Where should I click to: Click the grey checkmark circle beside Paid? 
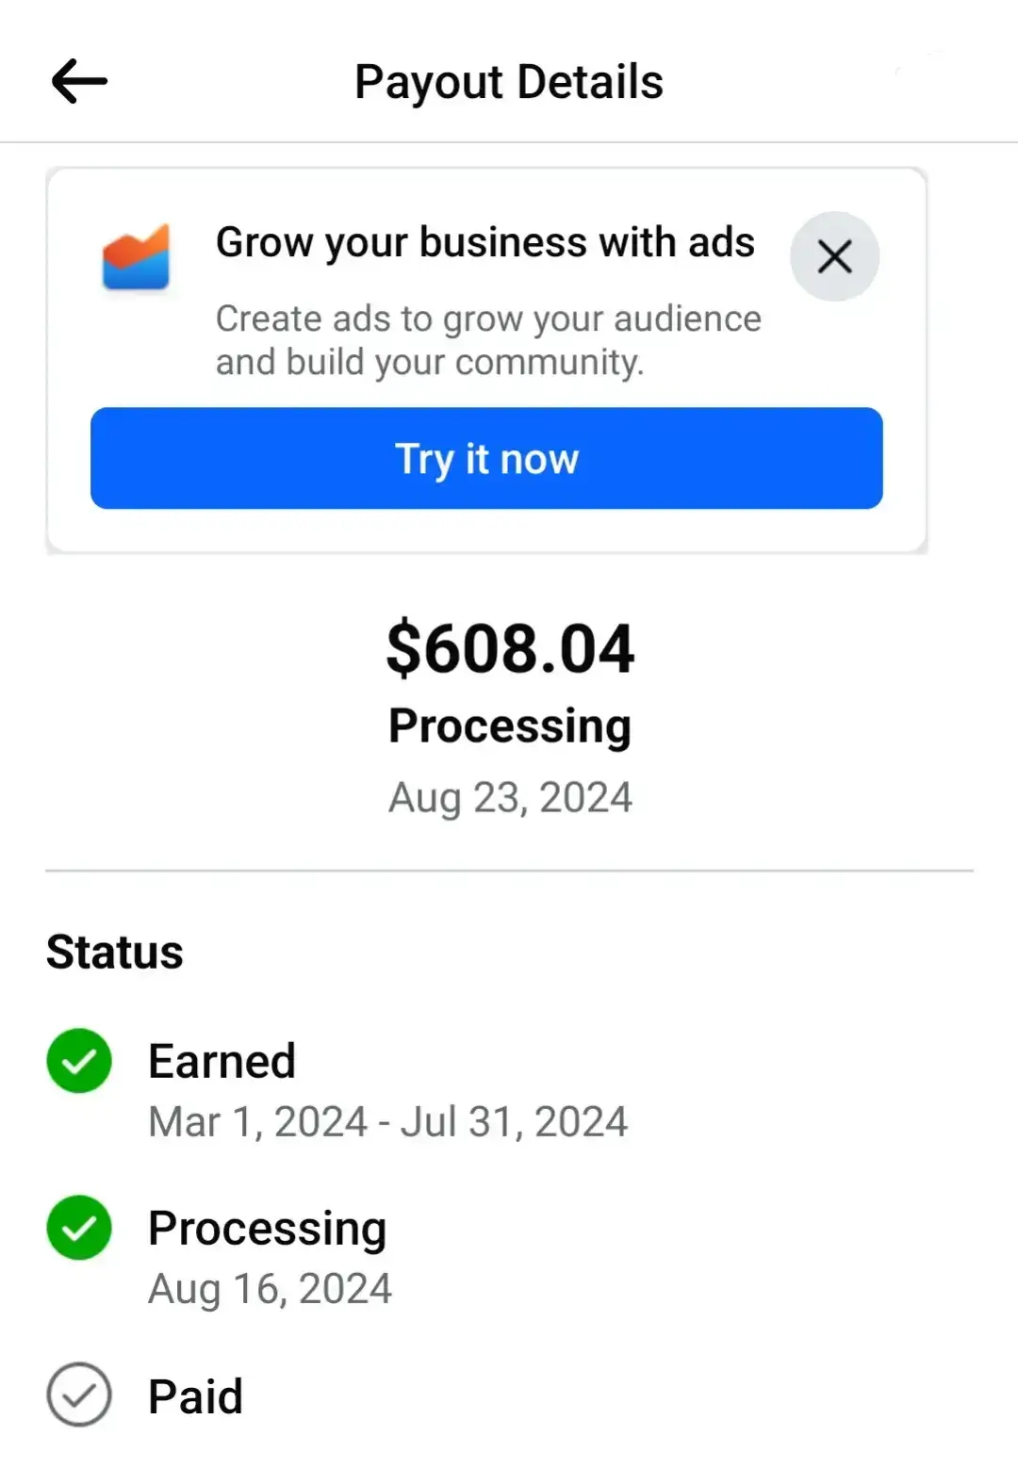(x=79, y=1395)
